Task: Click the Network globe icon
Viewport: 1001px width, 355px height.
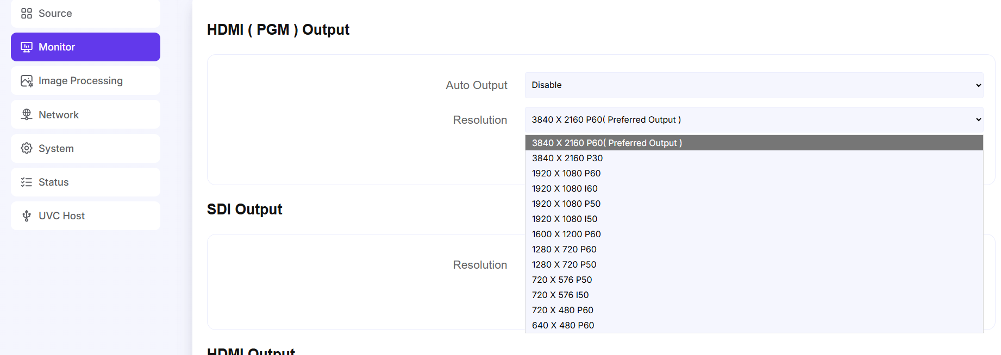Action: click(27, 115)
